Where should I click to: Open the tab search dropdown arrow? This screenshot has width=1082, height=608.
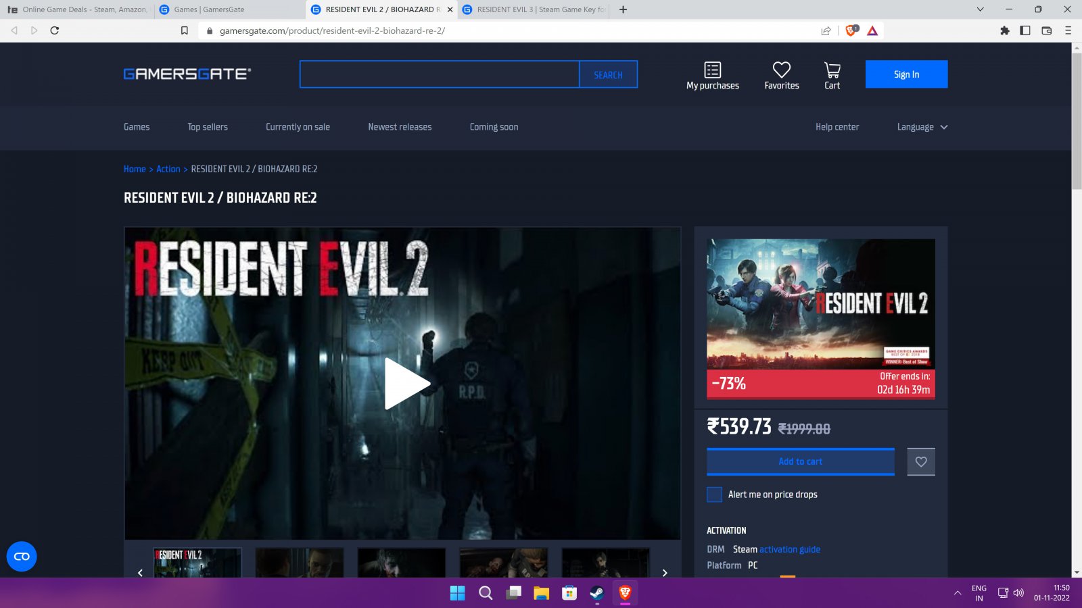tap(980, 9)
